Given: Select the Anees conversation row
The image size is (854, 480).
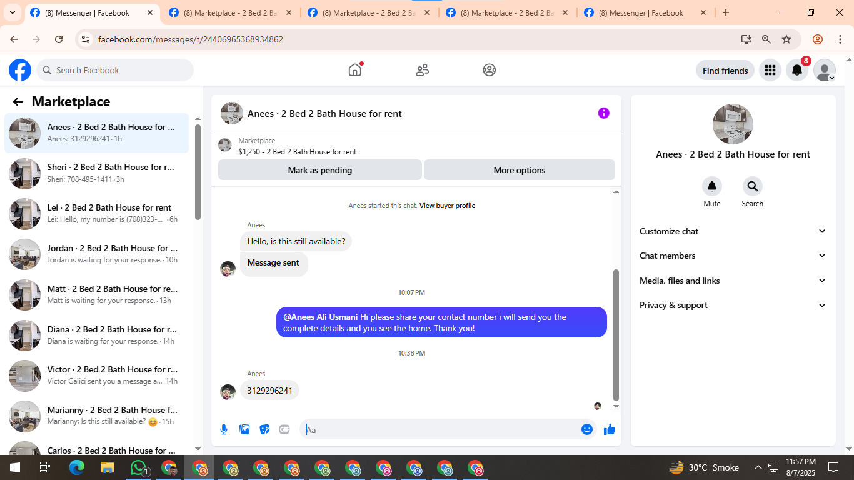Looking at the screenshot, I should tap(97, 133).
